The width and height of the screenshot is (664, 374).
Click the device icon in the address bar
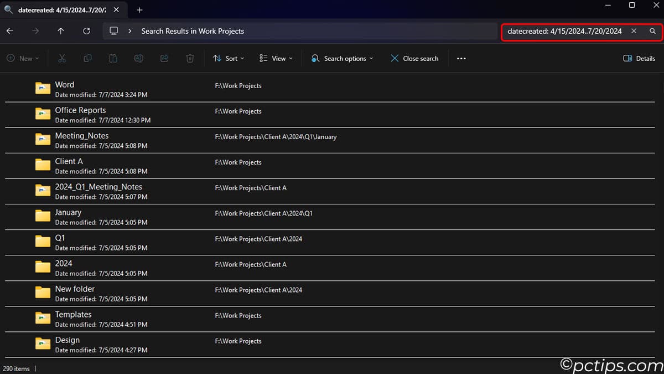(115, 31)
